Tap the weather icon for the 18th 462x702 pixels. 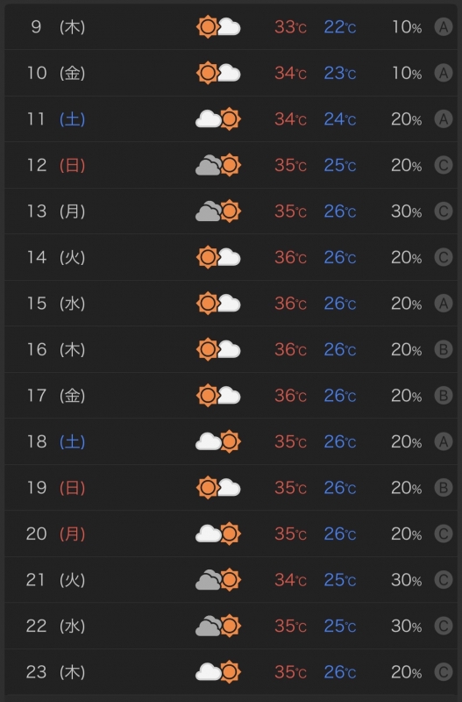click(x=218, y=441)
